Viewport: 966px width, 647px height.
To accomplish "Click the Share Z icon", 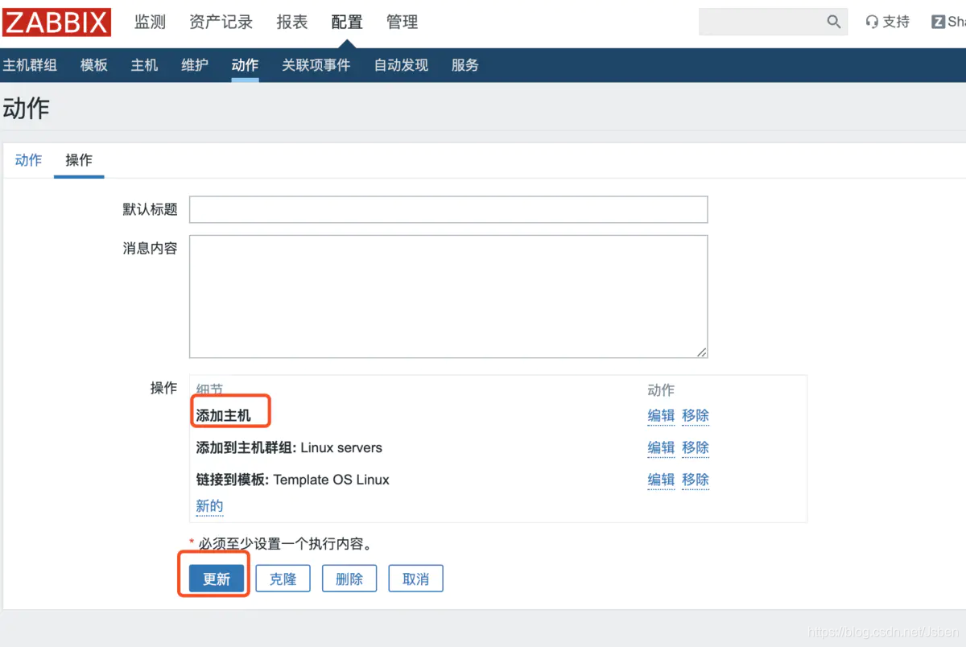I will tap(939, 22).
